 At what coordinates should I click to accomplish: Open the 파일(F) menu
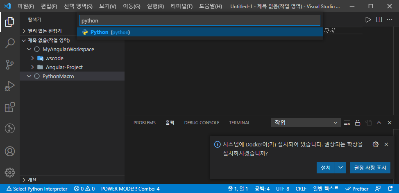[x=26, y=7]
